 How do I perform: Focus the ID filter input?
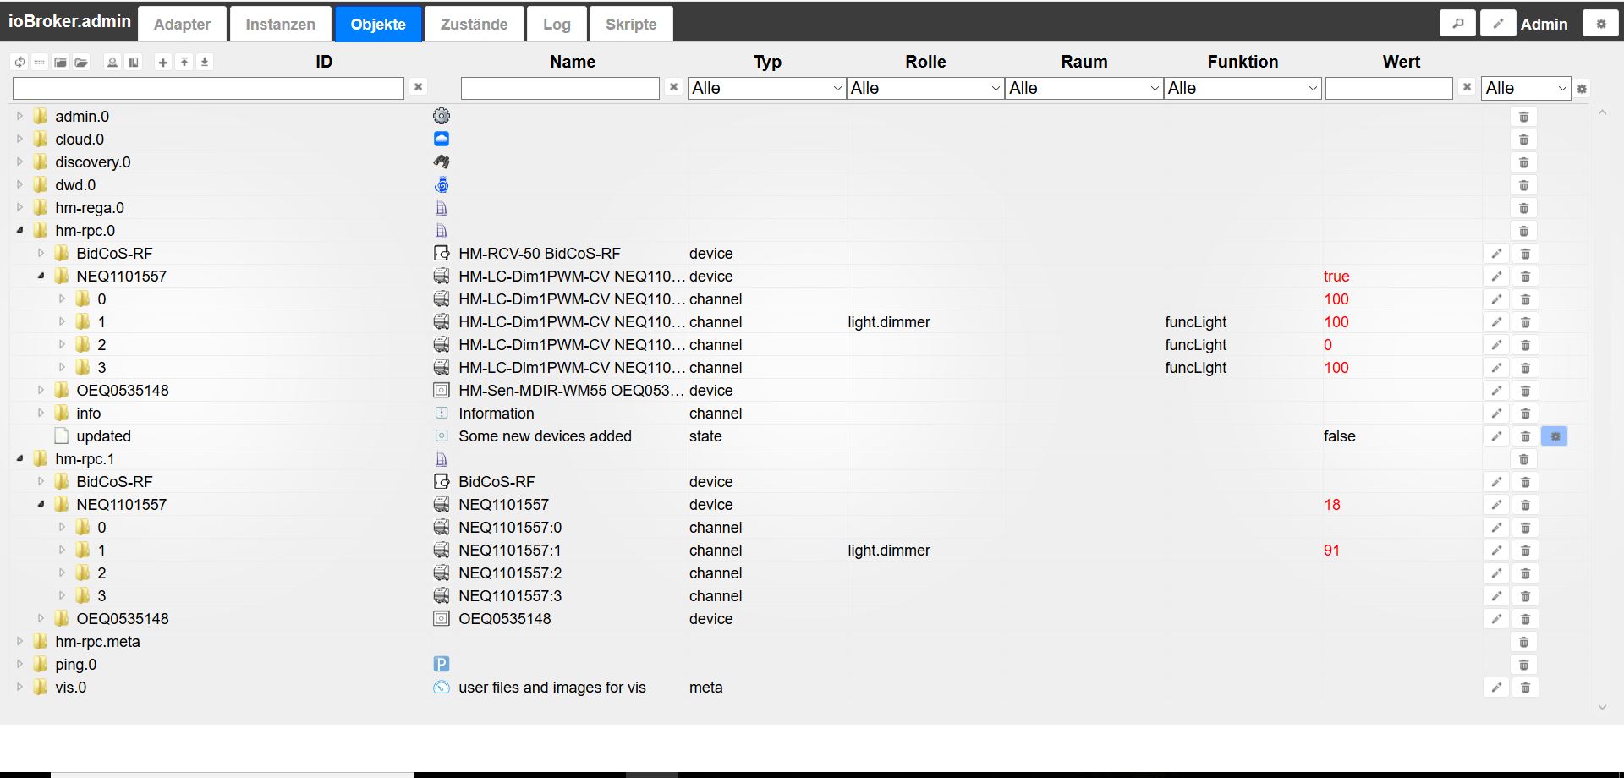(208, 88)
